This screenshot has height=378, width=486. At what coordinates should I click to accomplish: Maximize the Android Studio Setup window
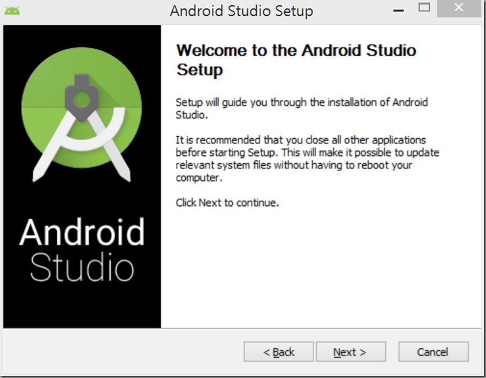click(x=424, y=8)
